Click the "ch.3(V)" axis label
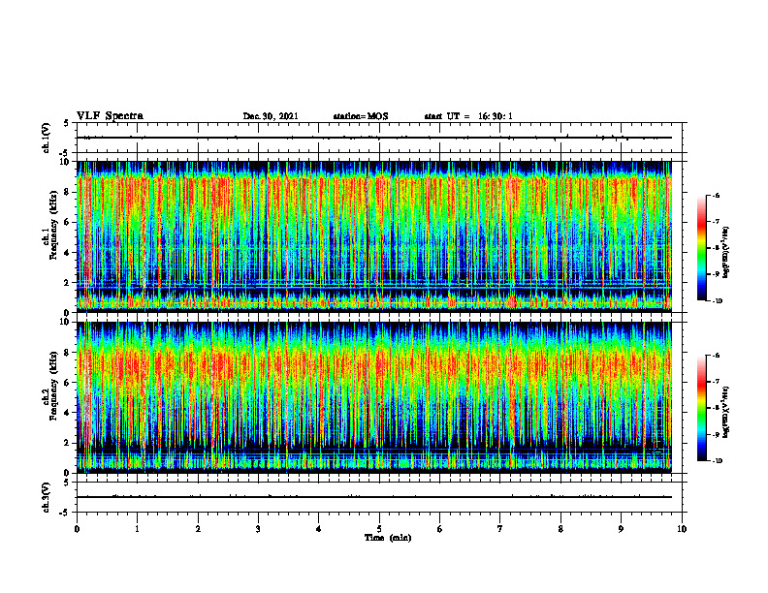The width and height of the screenshot is (768, 593). pos(47,497)
